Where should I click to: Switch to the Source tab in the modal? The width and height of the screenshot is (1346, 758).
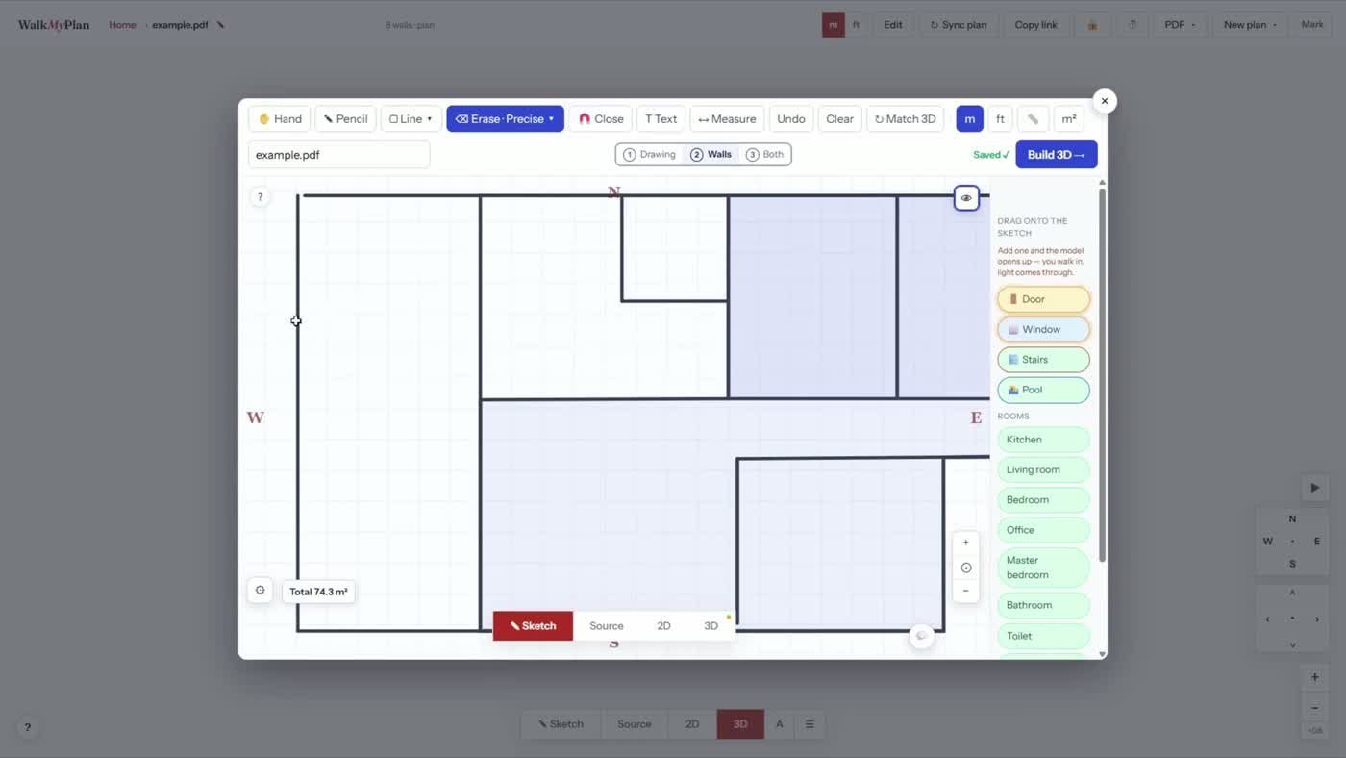[x=607, y=626]
